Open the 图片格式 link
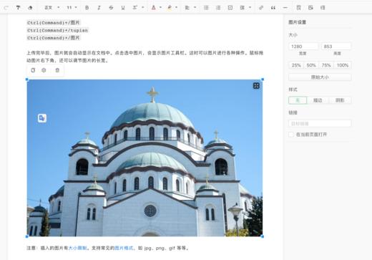Image resolution: width=372 pixels, height=260 pixels. point(124,248)
